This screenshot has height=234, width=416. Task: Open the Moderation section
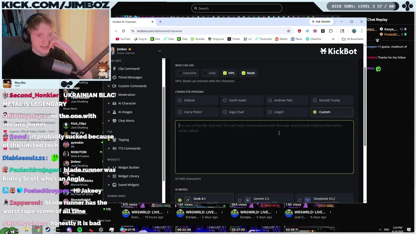[124, 95]
